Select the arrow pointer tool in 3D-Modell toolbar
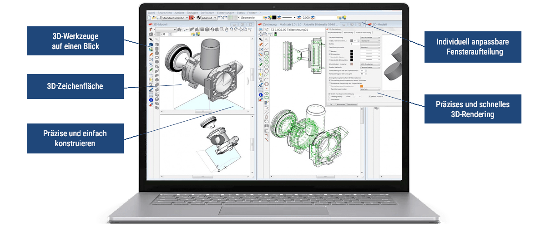This screenshot has width=546, height=227. tap(151, 39)
